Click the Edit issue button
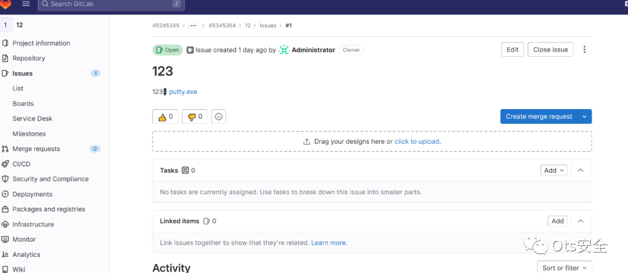 coord(512,49)
